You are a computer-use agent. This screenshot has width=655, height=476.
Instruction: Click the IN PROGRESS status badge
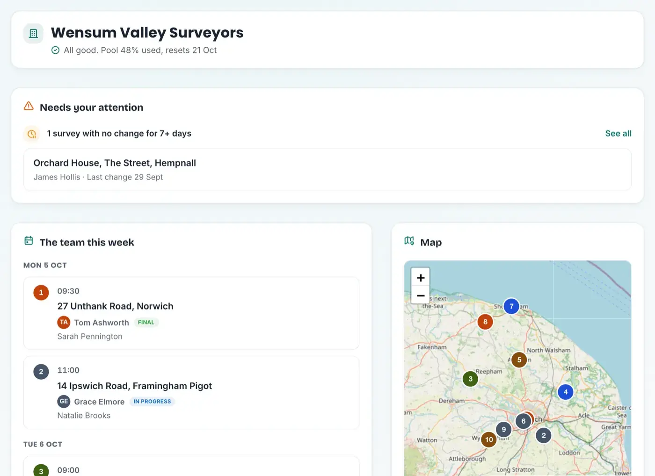[x=152, y=401]
